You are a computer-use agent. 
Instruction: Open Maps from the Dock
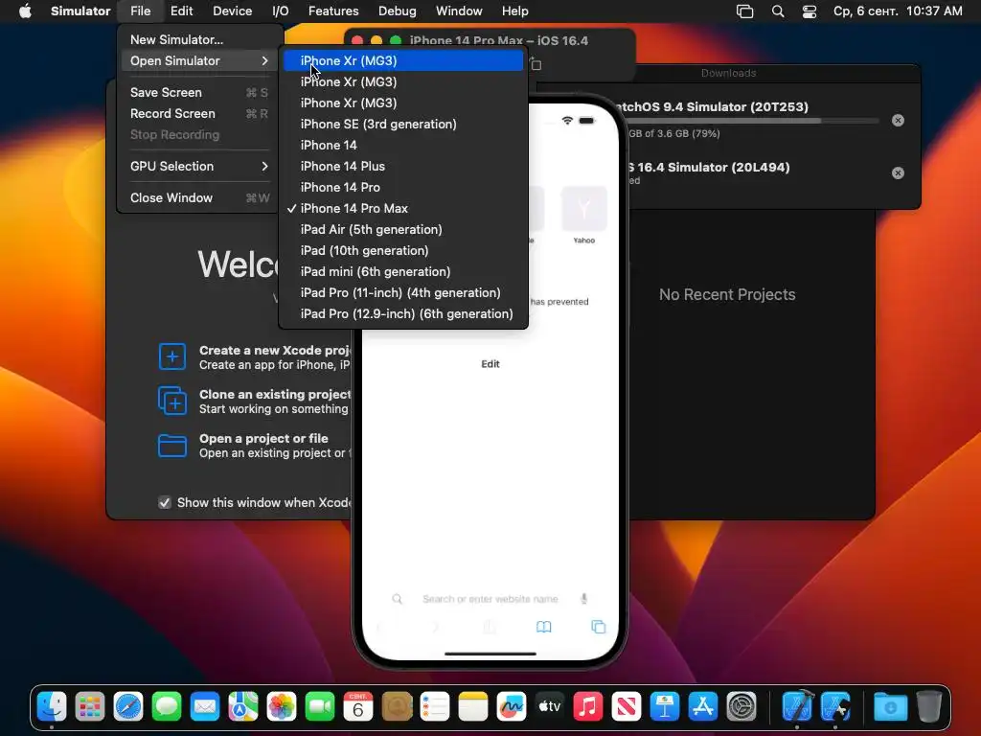click(x=242, y=707)
